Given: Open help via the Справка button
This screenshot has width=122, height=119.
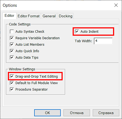Looking at the screenshot, I should pos(106,113).
